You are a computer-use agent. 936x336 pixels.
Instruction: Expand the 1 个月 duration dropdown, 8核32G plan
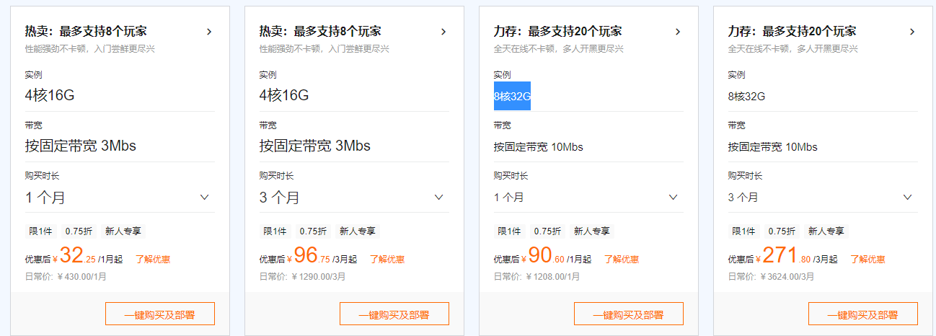588,197
